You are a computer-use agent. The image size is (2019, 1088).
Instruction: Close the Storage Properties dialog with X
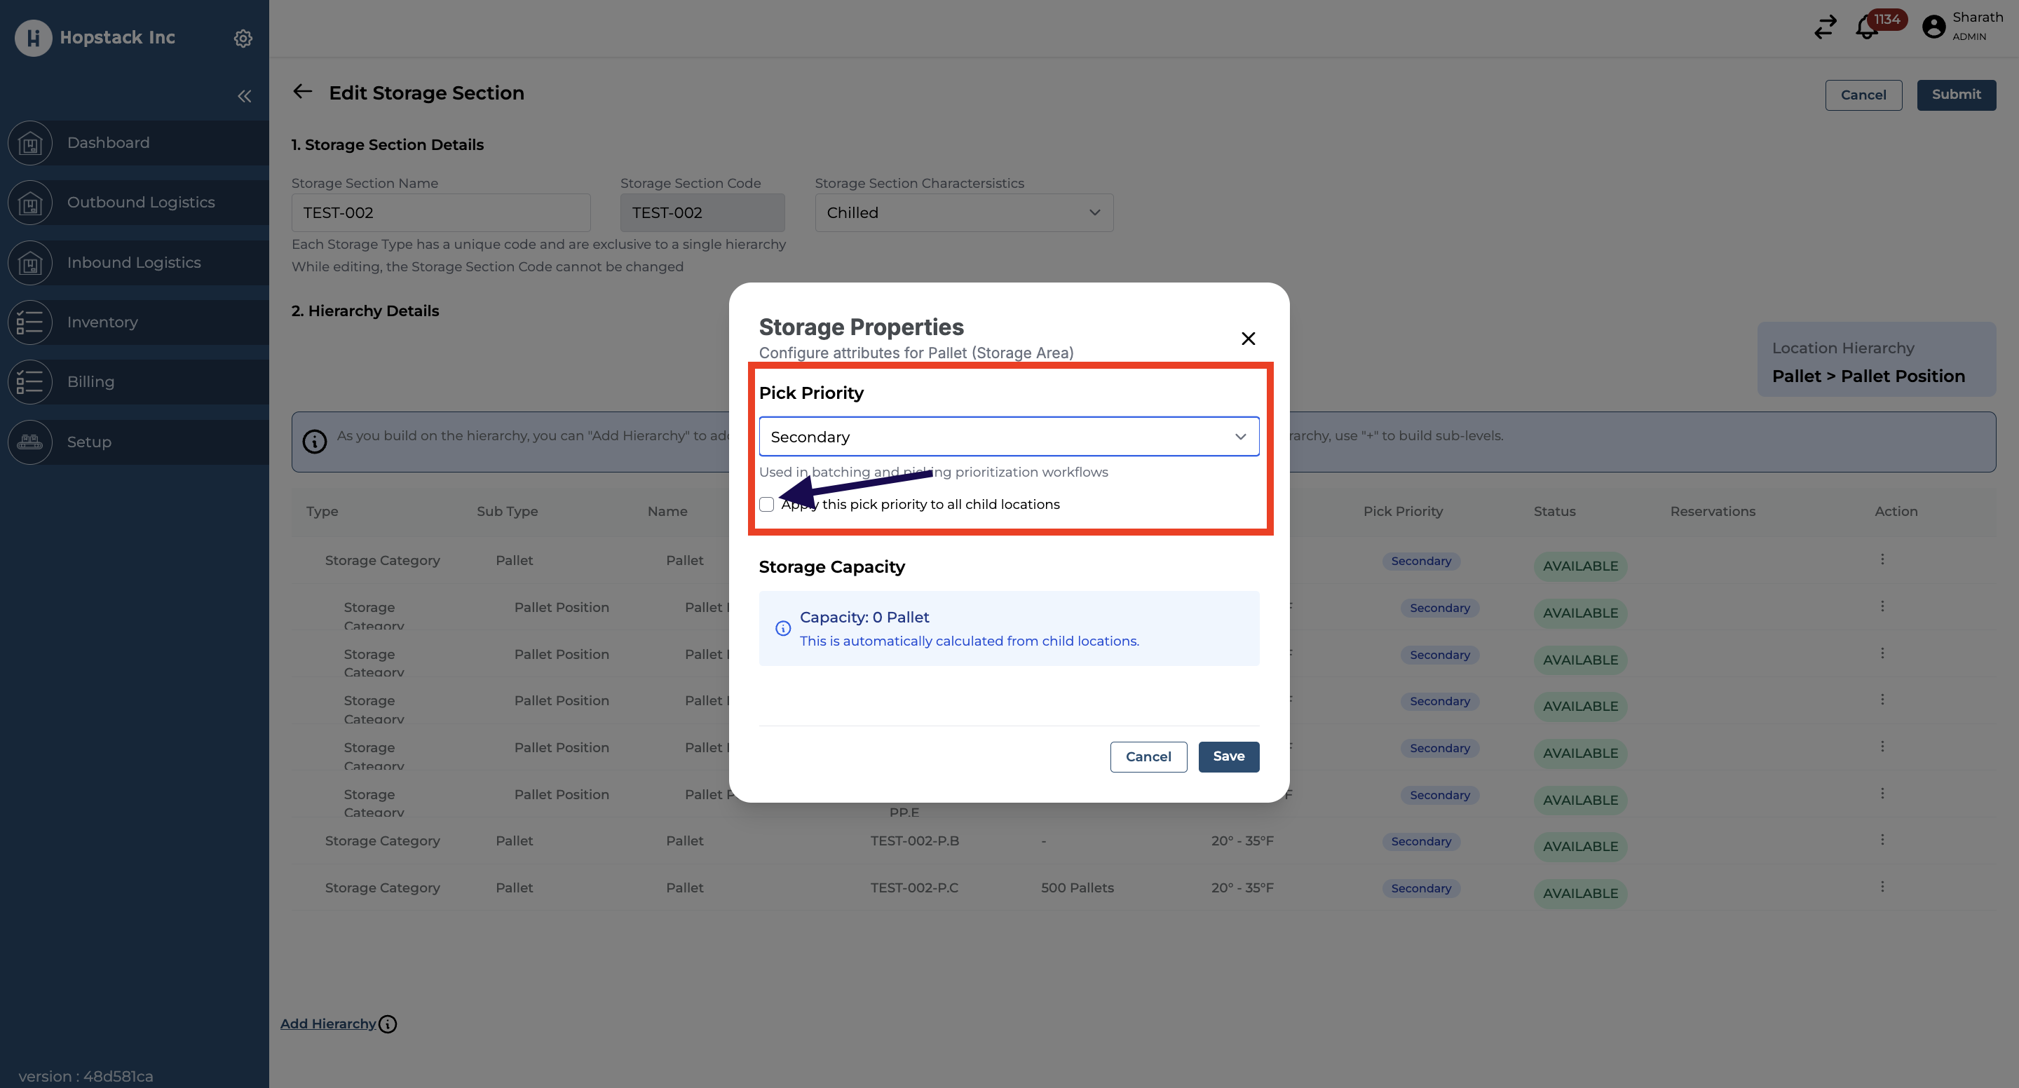pyautogui.click(x=1248, y=339)
